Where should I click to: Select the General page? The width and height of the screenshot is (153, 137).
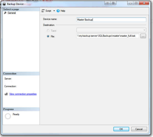(x=12, y=13)
